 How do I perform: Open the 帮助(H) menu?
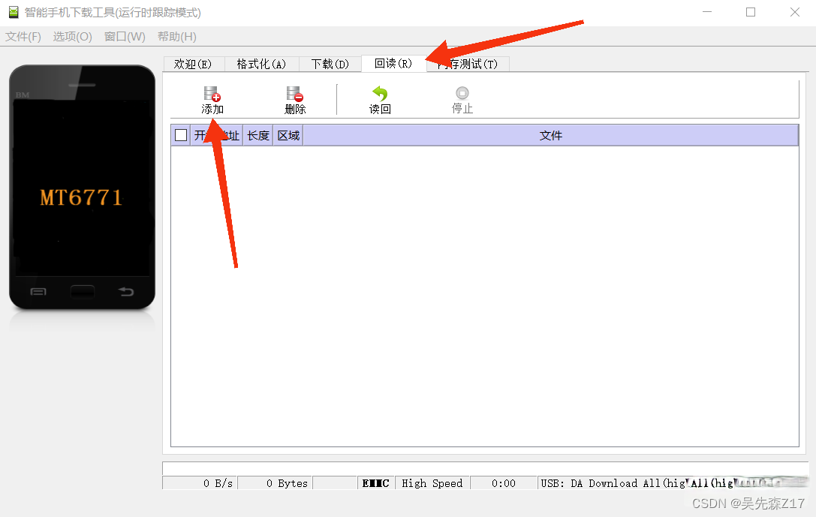[176, 36]
